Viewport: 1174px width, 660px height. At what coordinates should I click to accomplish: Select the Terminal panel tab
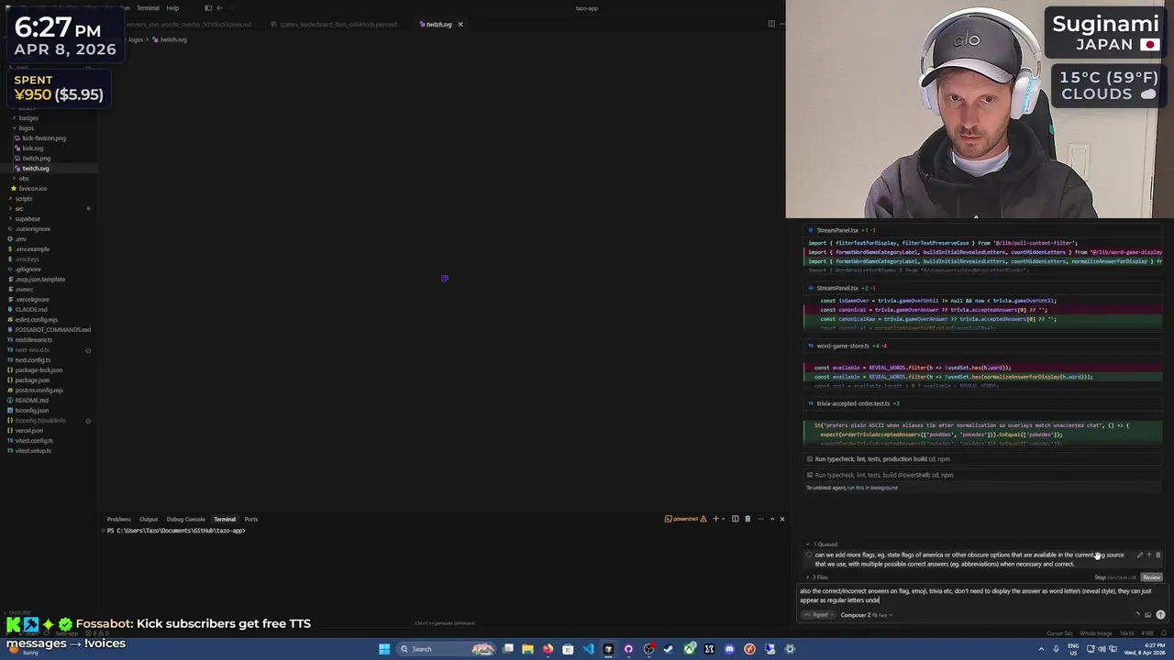point(225,520)
